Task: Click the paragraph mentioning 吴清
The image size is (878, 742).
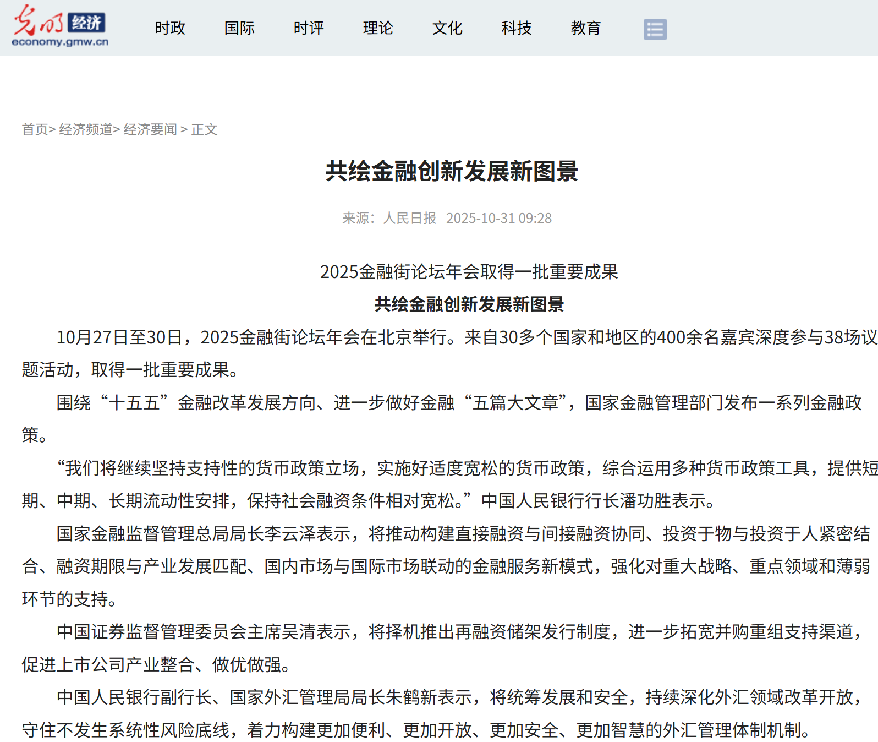Action: coord(440,648)
